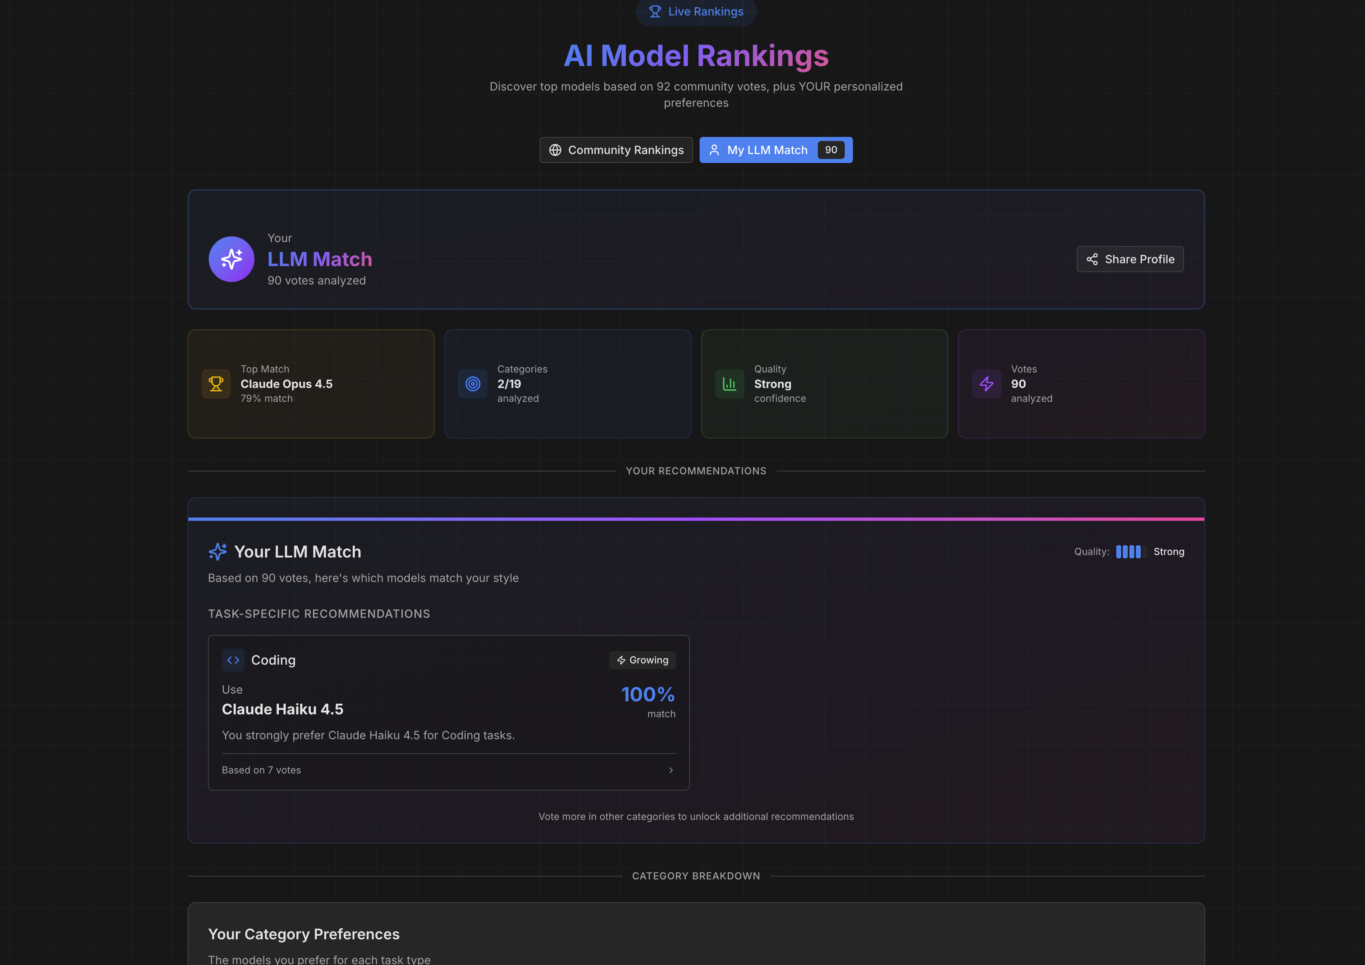Click the bar chart icon in Quality card
The height and width of the screenshot is (965, 1365).
[729, 384]
